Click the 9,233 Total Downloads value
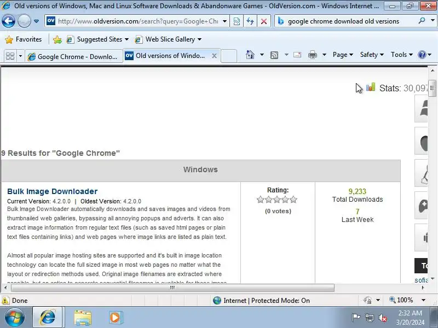Viewport: 438px width, 328px height. (x=358, y=191)
